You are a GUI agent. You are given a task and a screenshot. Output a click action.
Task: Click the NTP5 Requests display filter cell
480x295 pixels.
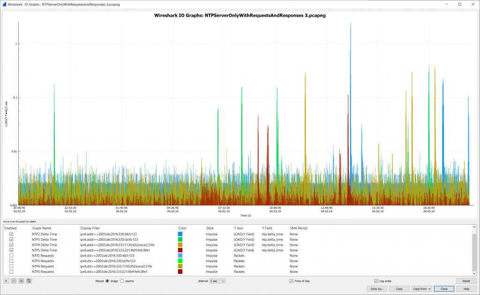[x=113, y=272]
